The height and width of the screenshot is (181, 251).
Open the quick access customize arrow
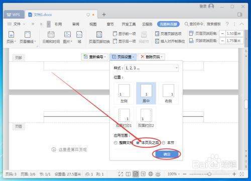pyautogui.click(x=41, y=24)
